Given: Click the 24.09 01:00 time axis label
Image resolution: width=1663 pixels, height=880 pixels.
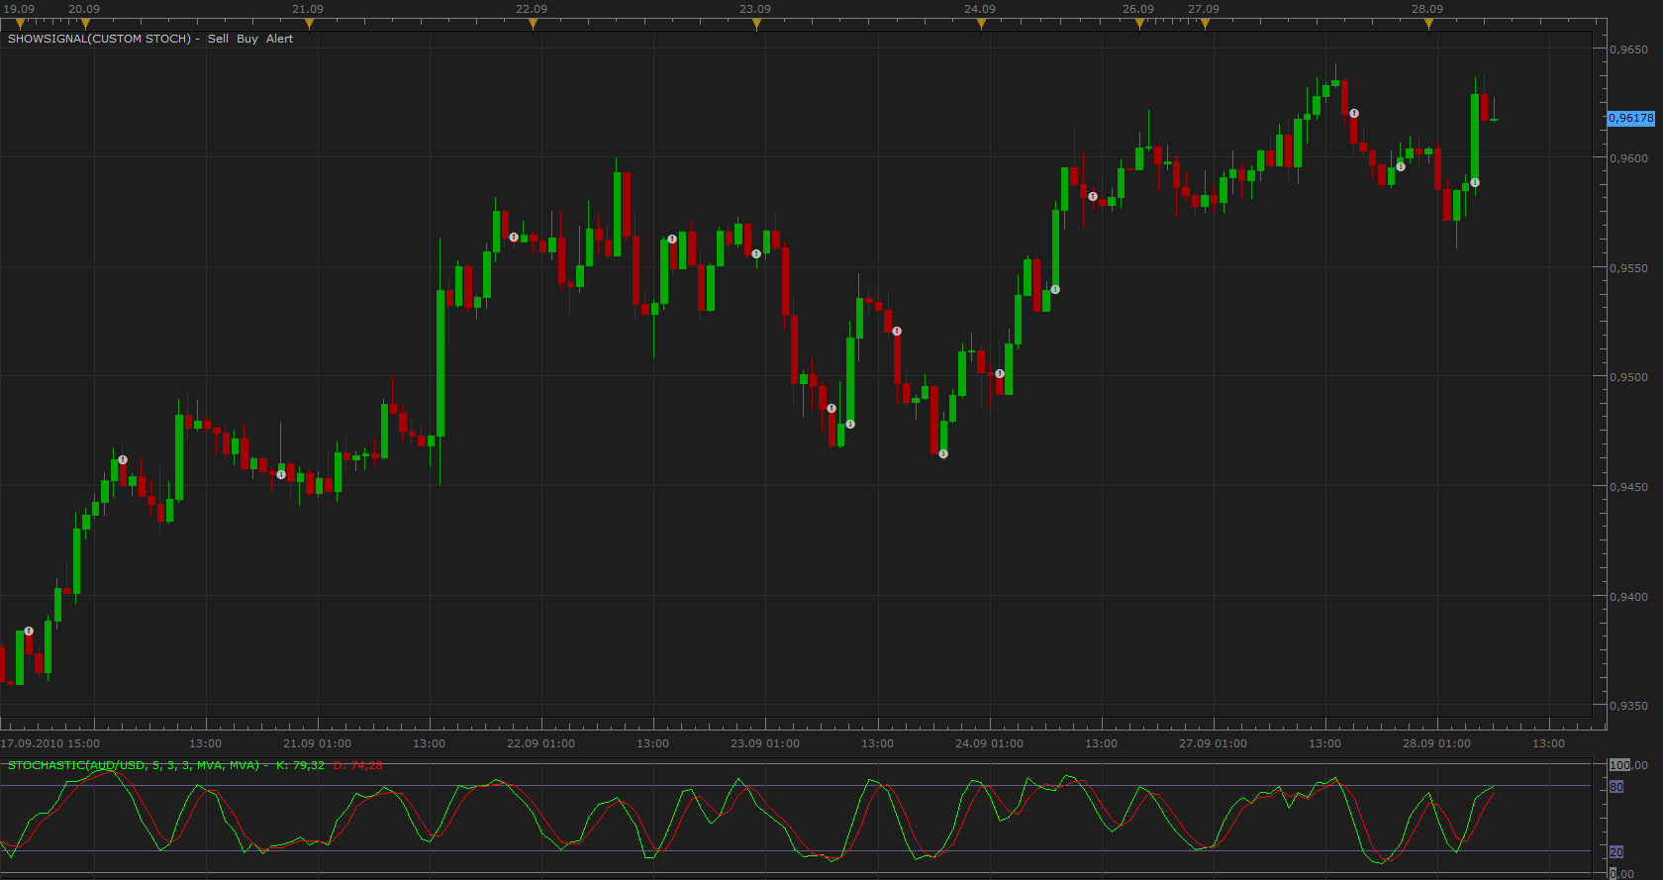Looking at the screenshot, I should pyautogui.click(x=989, y=743).
